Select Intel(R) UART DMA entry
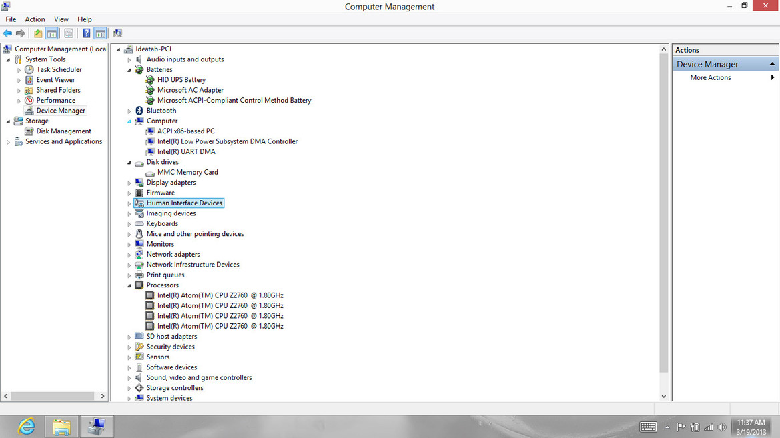The image size is (780, 438). click(186, 151)
